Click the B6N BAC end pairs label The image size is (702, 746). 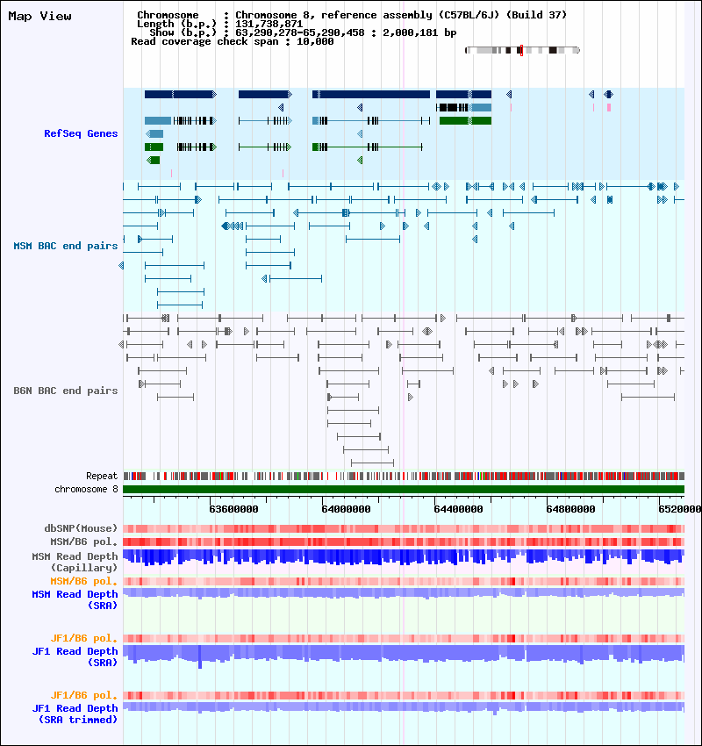66,391
